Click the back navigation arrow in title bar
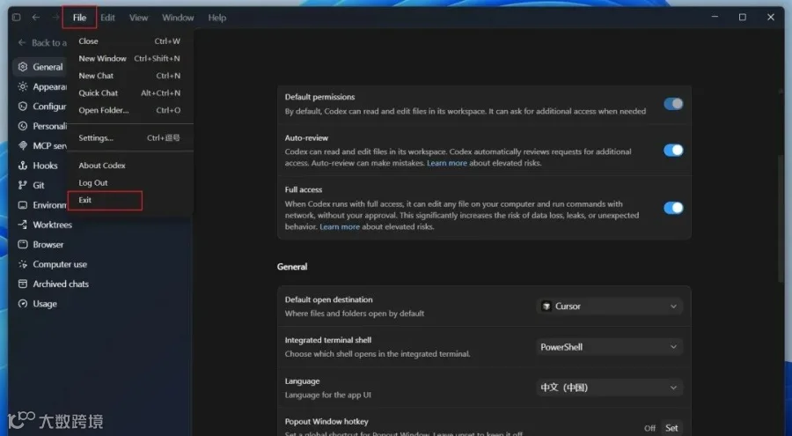The image size is (792, 436). (36, 18)
